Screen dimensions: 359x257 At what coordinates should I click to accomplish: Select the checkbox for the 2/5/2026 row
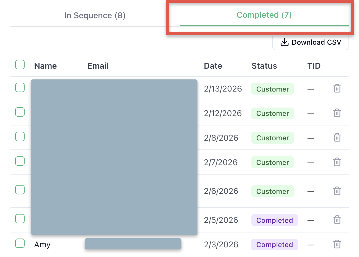pos(20,219)
